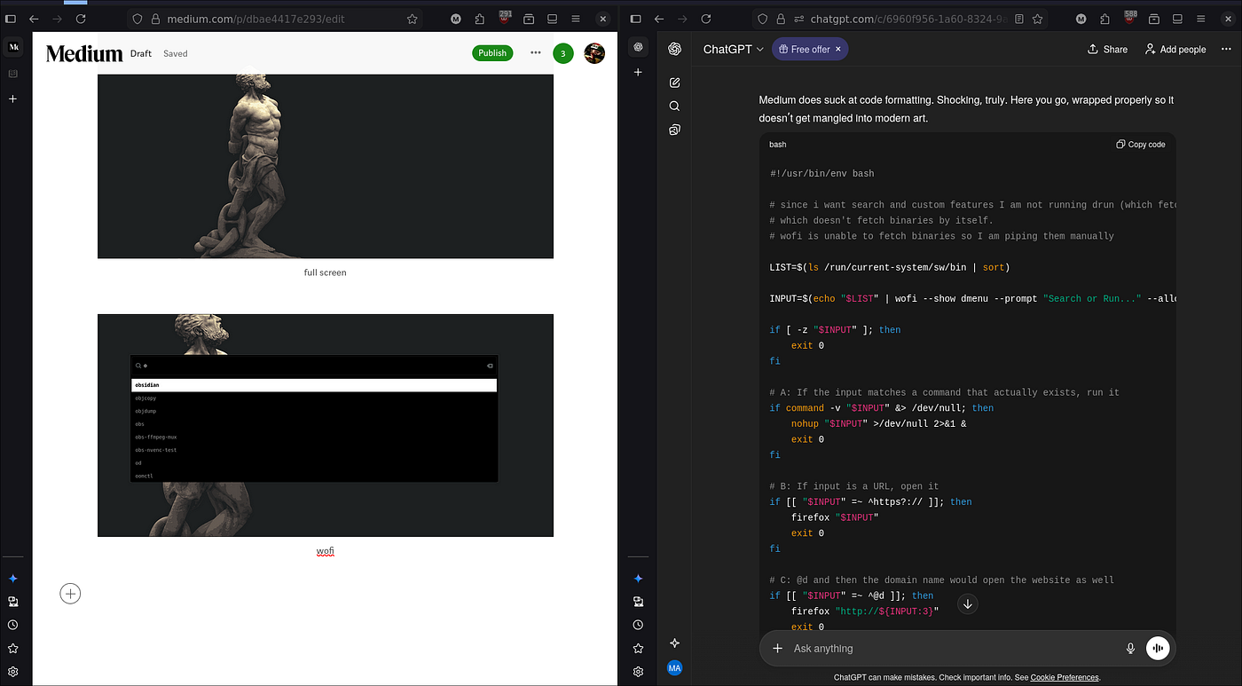Click the sparkle icon above the MA avatar

674,643
